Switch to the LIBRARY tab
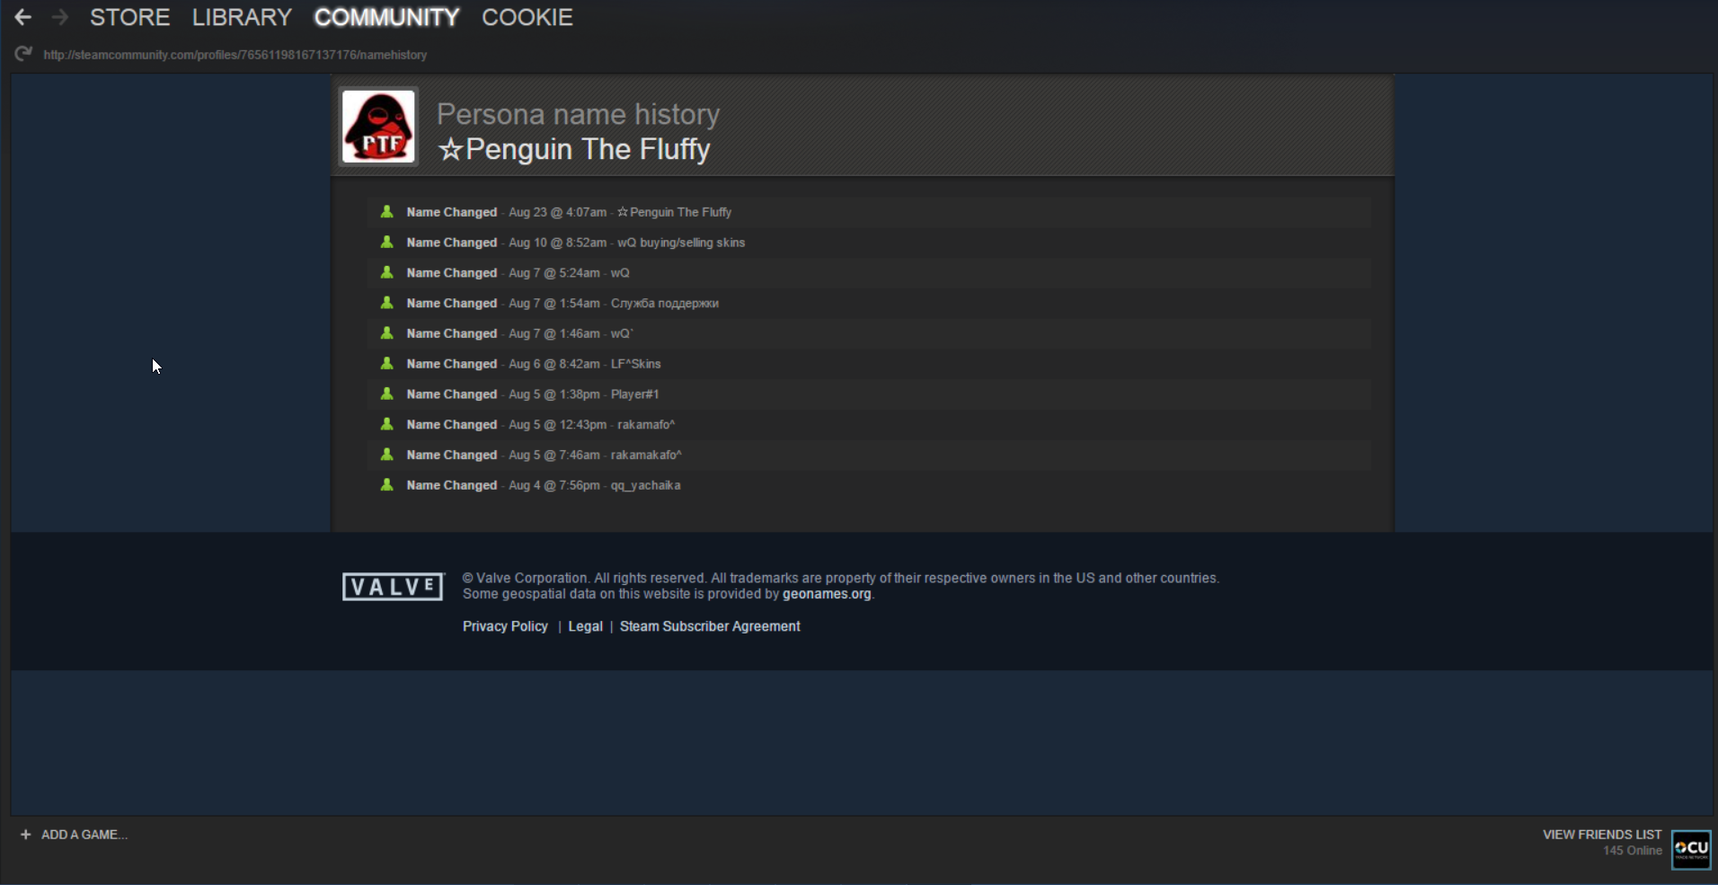The image size is (1718, 885). pos(242,17)
